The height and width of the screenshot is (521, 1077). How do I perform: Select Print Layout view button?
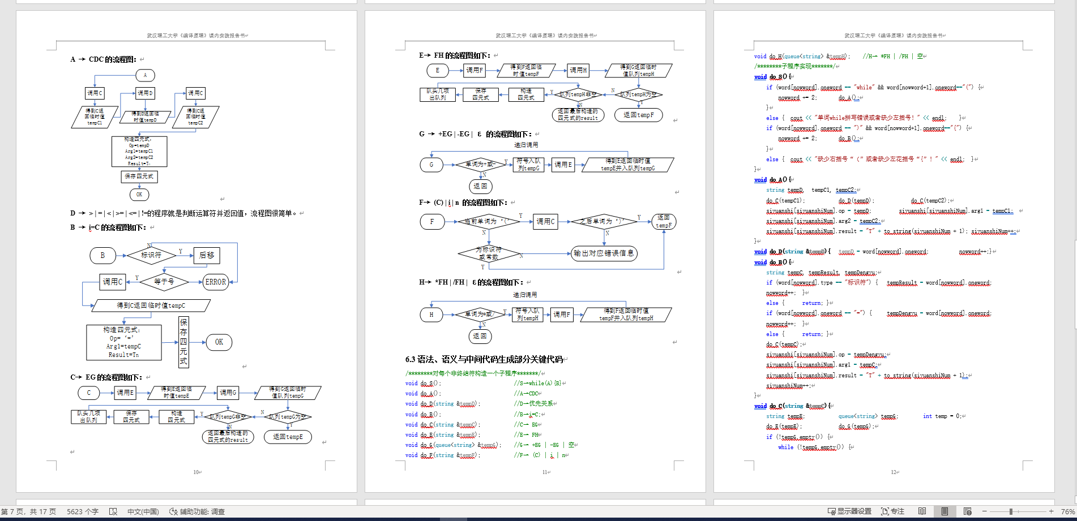(x=944, y=511)
